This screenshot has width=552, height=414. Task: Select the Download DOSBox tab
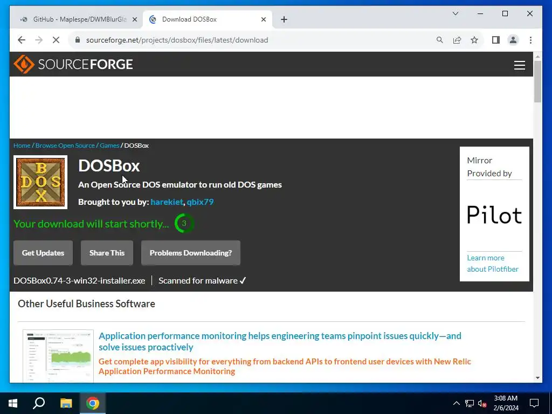pos(208,19)
